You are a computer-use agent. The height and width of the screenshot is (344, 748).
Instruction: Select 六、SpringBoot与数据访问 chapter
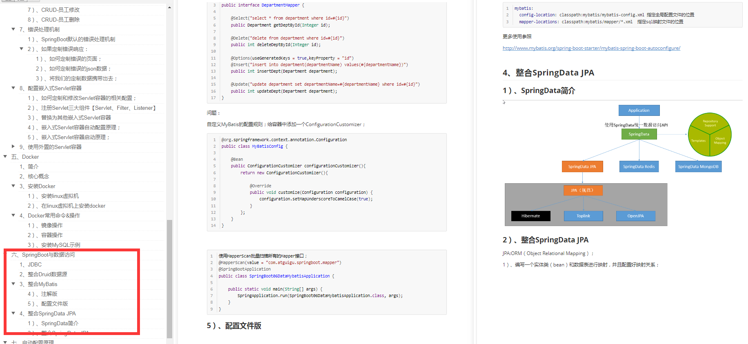click(x=43, y=255)
